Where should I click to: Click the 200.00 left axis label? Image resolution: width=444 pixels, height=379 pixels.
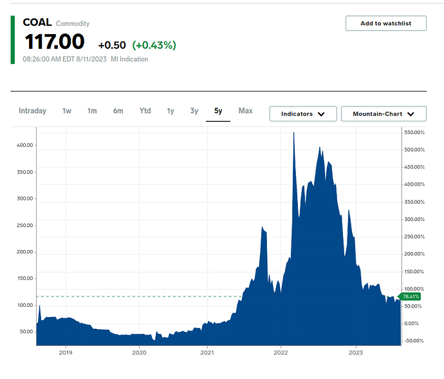coord(25,252)
